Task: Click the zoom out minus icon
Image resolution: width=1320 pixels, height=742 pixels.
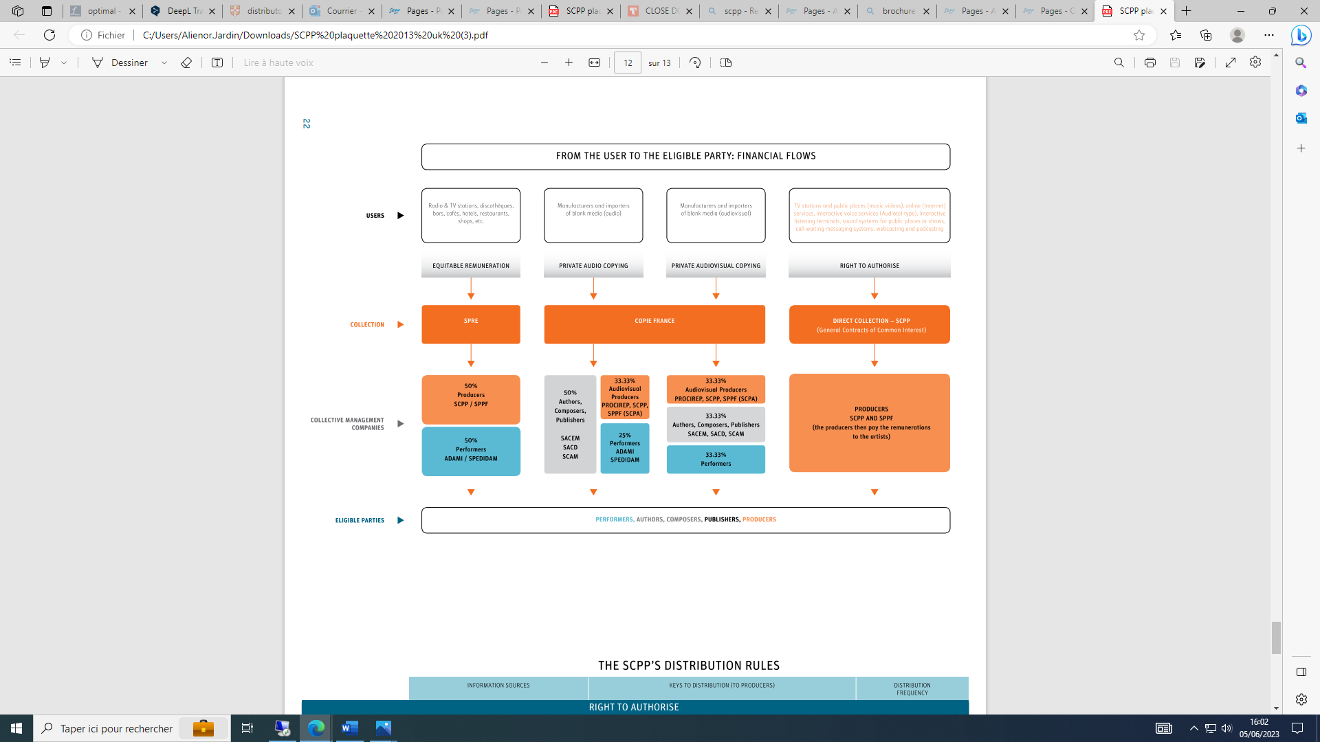Action: tap(544, 63)
